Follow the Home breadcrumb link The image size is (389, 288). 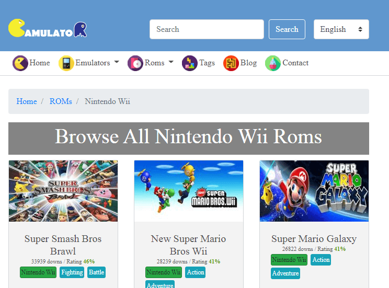click(x=27, y=101)
